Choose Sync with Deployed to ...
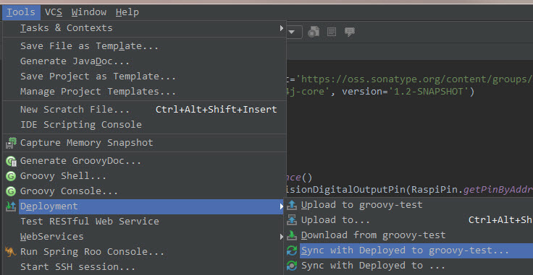This screenshot has width=533, height=275. (408, 266)
